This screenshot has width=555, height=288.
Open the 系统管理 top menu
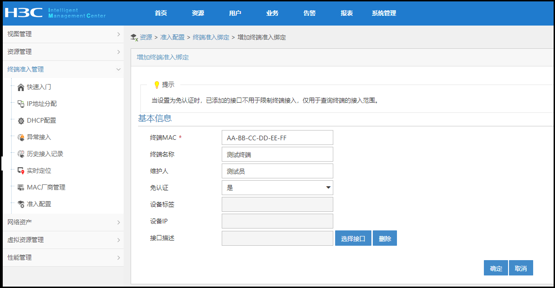384,13
